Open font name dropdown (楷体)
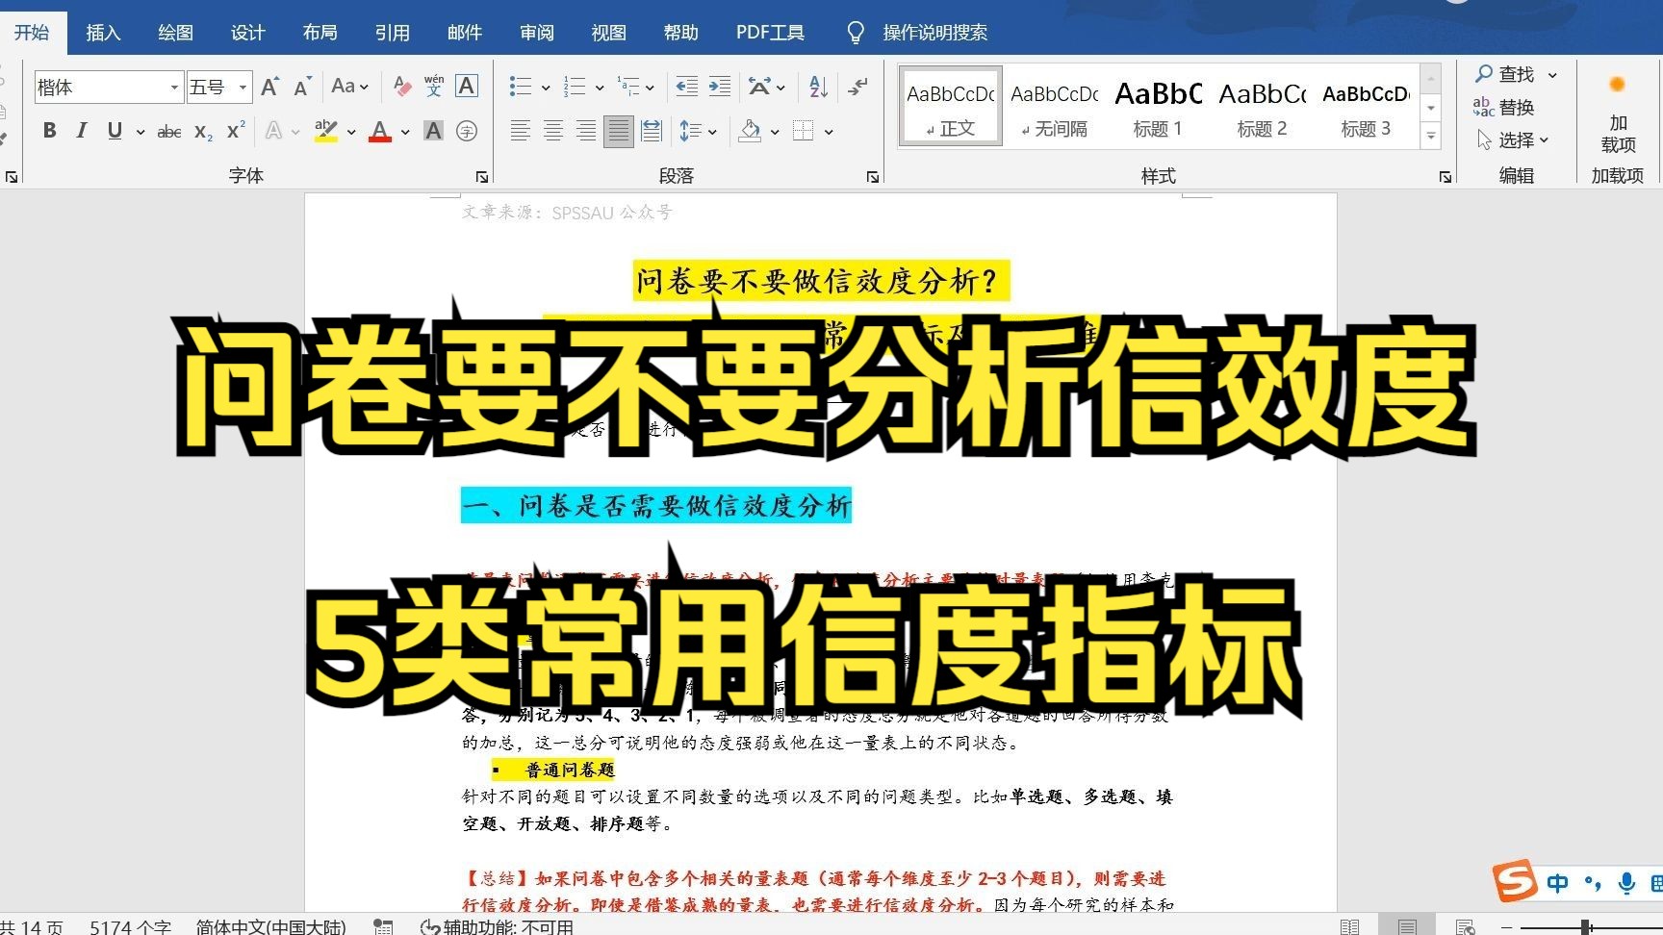Screen dimensions: 1663x935 tap(174, 88)
